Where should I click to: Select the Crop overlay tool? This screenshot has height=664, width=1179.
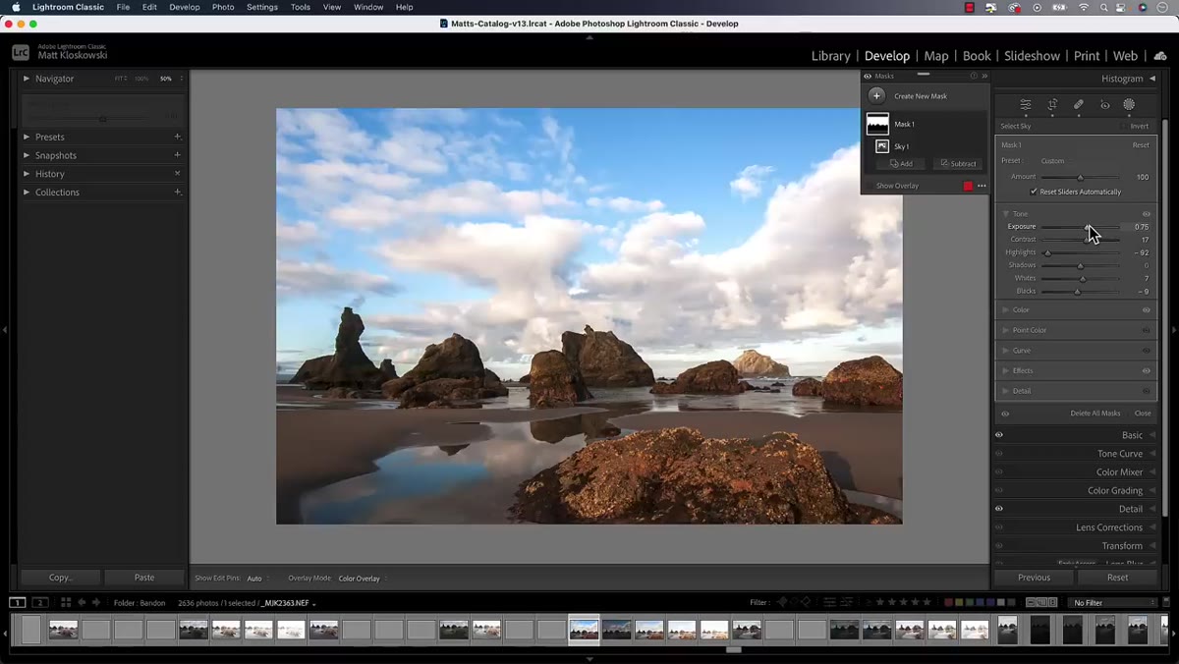pyautogui.click(x=1052, y=104)
